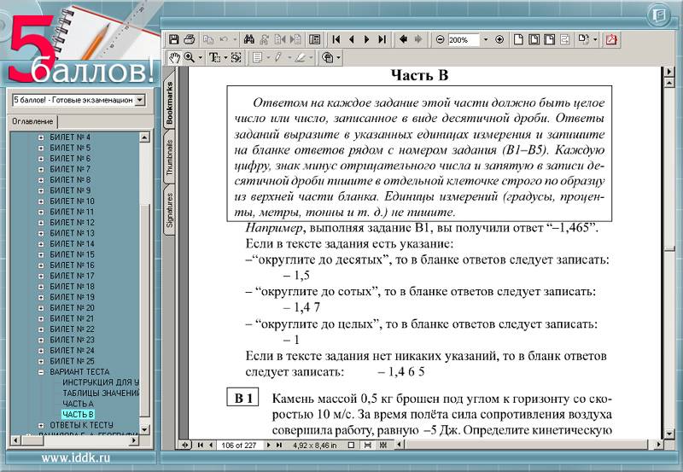Select the Text Select tool
Image resolution: width=683 pixels, height=472 pixels.
click(x=214, y=57)
